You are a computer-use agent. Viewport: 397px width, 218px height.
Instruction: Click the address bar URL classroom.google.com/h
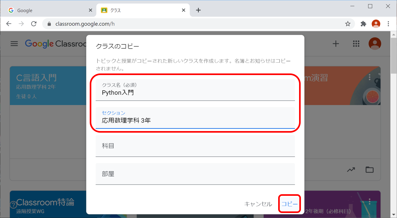pyautogui.click(x=85, y=24)
